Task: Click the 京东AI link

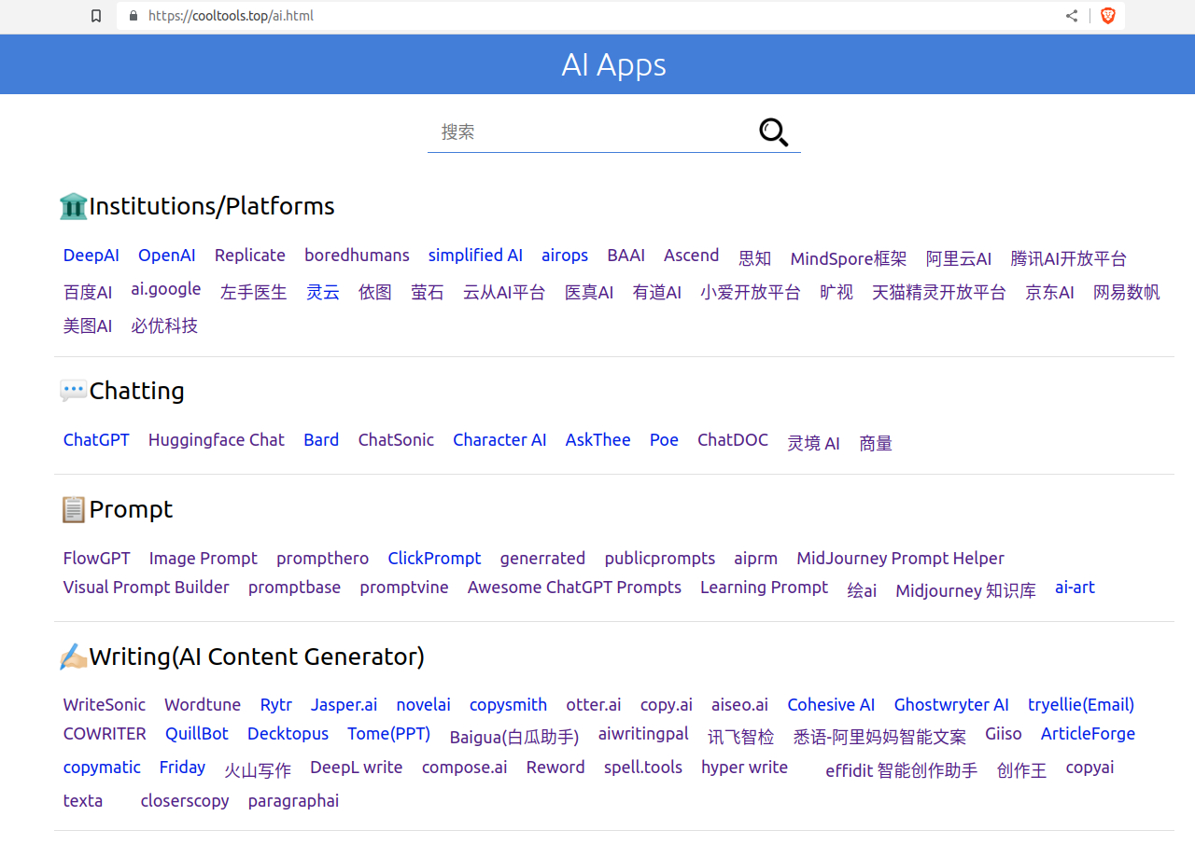Action: coord(1049,293)
